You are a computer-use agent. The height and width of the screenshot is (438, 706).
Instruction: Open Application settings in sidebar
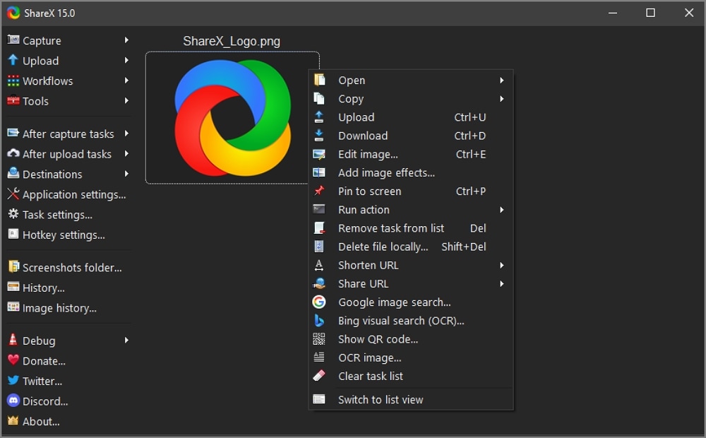point(73,194)
